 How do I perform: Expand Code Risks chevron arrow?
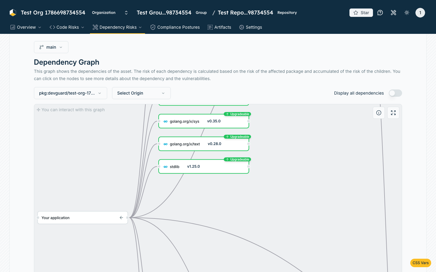coord(83,28)
